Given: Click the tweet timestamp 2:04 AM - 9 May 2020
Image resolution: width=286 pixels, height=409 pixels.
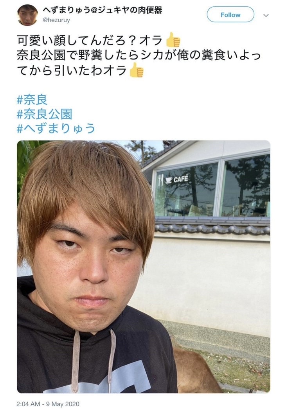Looking at the screenshot, I should coord(48,404).
